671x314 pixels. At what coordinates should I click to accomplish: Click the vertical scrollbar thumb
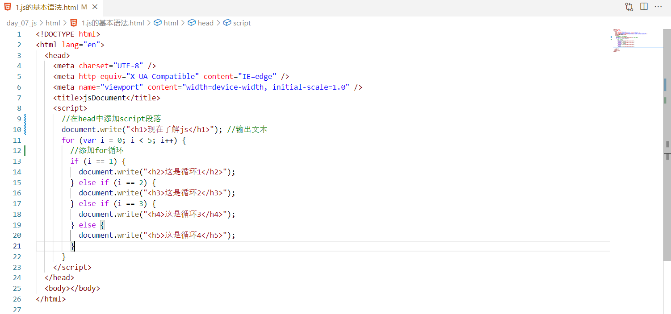tap(667, 145)
